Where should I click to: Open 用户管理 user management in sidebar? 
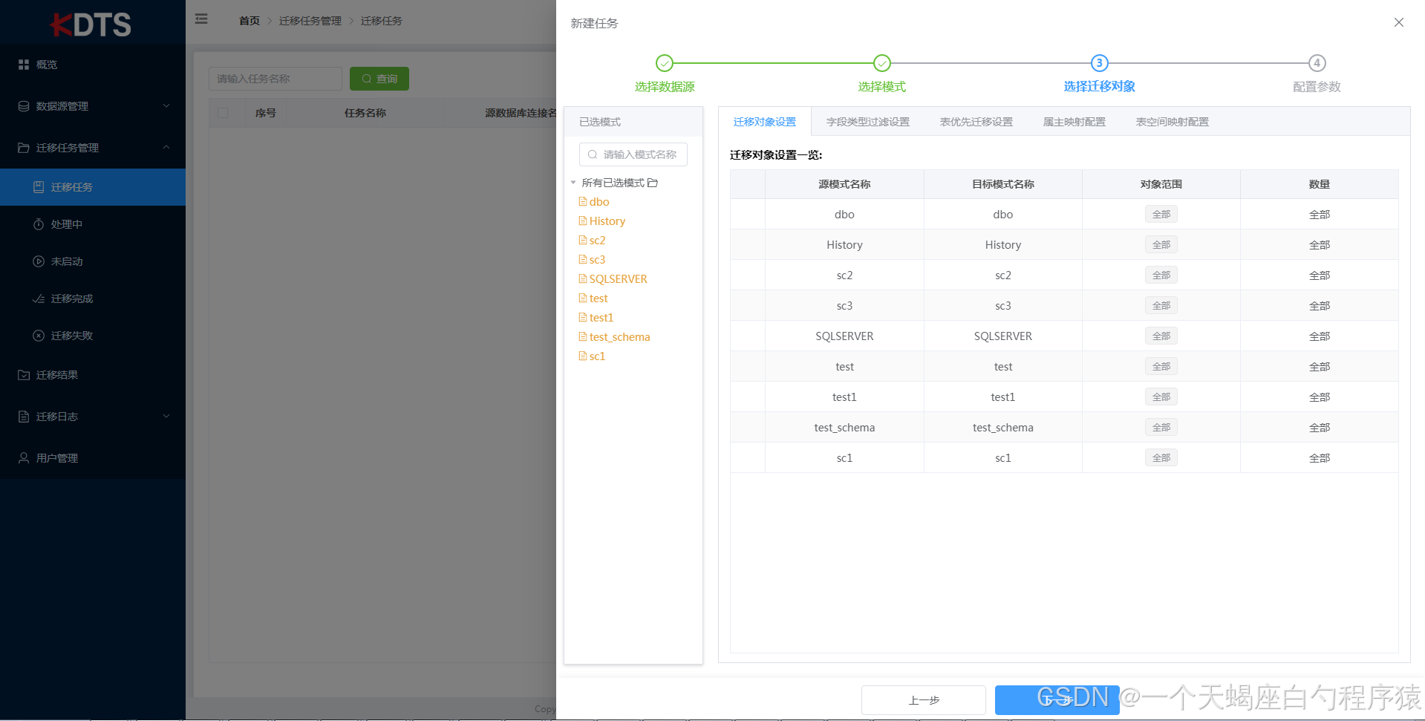tap(56, 458)
